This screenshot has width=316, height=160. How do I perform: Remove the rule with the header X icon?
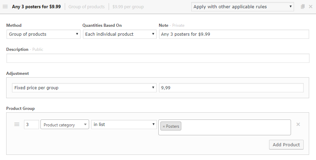[311, 7]
